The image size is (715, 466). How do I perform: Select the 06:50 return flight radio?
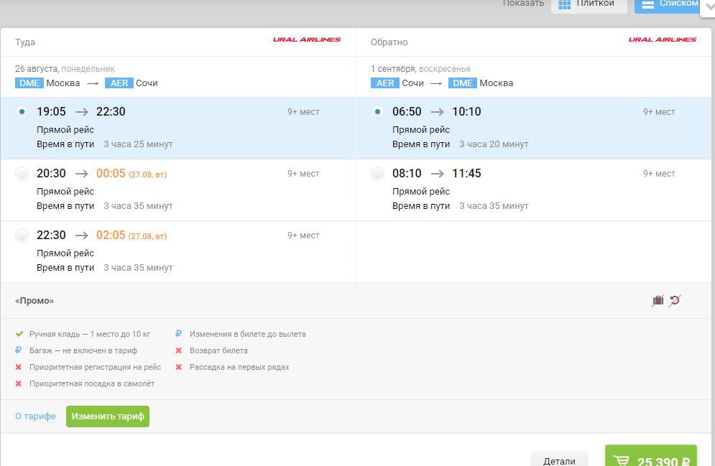pos(378,112)
